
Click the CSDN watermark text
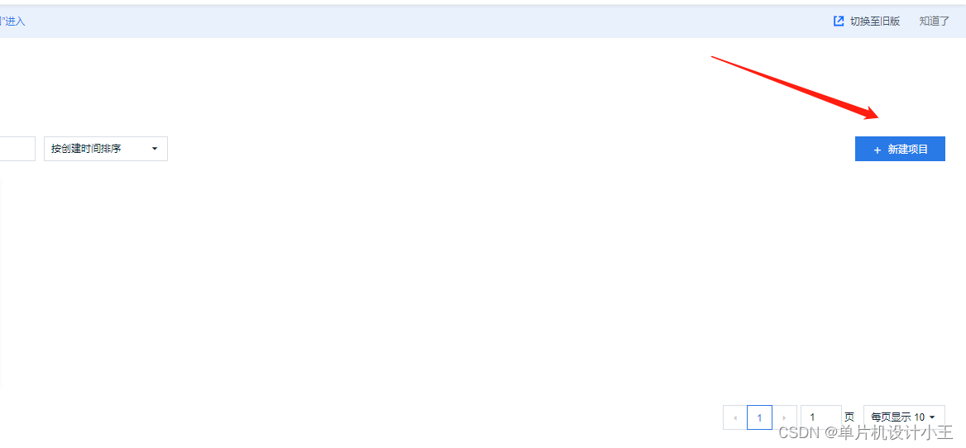click(x=865, y=432)
